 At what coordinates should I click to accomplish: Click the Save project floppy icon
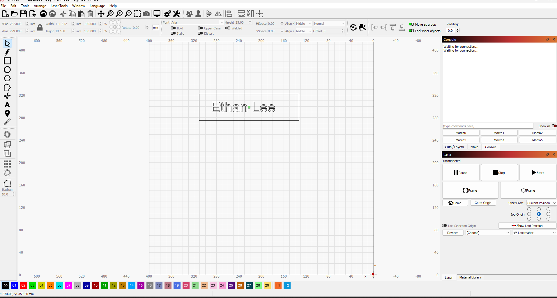click(24, 14)
